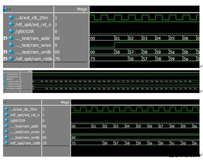The width and height of the screenshot is (203, 161).
Task: Select the /glbl/GSR name in bottom panel
Action: coord(18,121)
